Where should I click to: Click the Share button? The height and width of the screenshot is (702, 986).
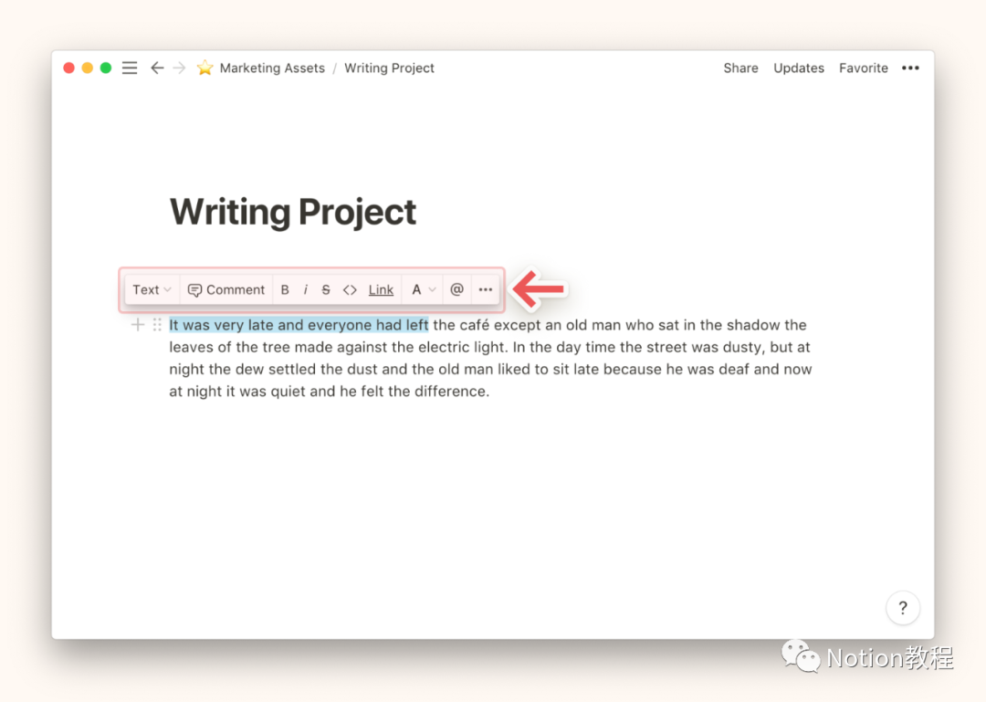[x=740, y=68]
